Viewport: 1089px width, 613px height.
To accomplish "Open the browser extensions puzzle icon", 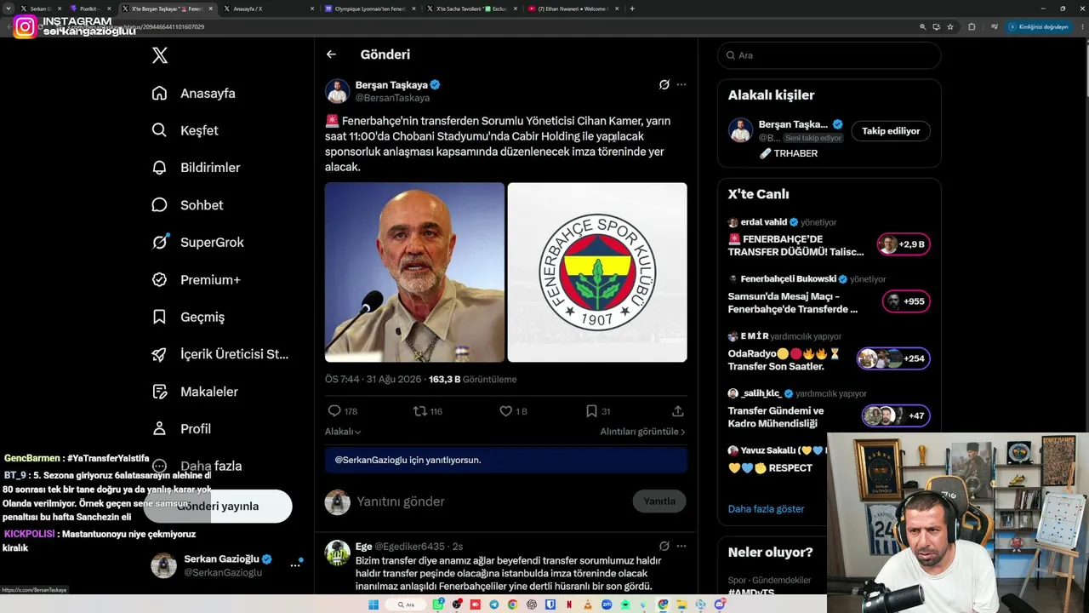I will coord(972,26).
